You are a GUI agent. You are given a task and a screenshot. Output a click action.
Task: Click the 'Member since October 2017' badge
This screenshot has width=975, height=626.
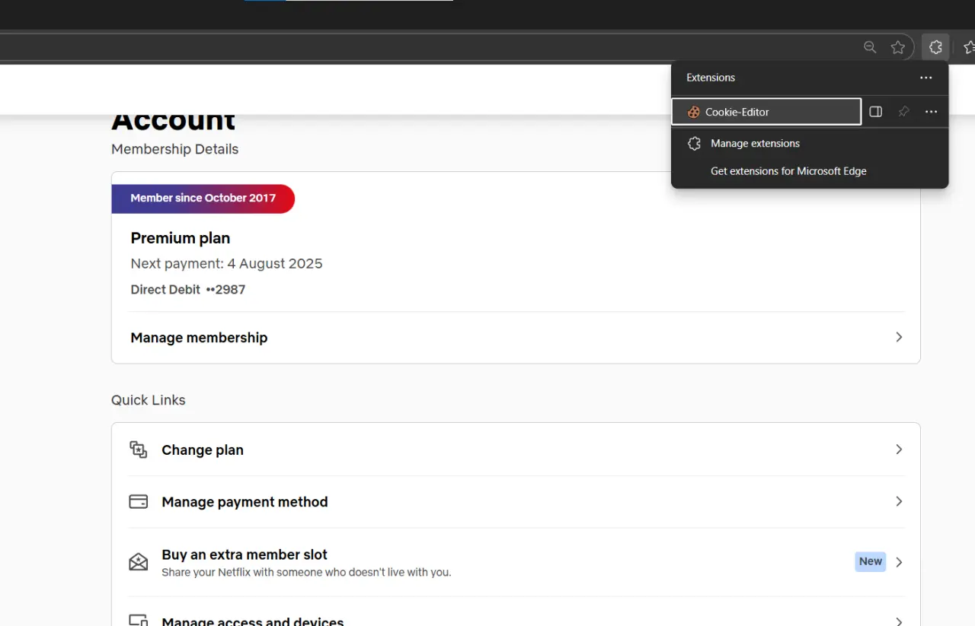click(203, 199)
